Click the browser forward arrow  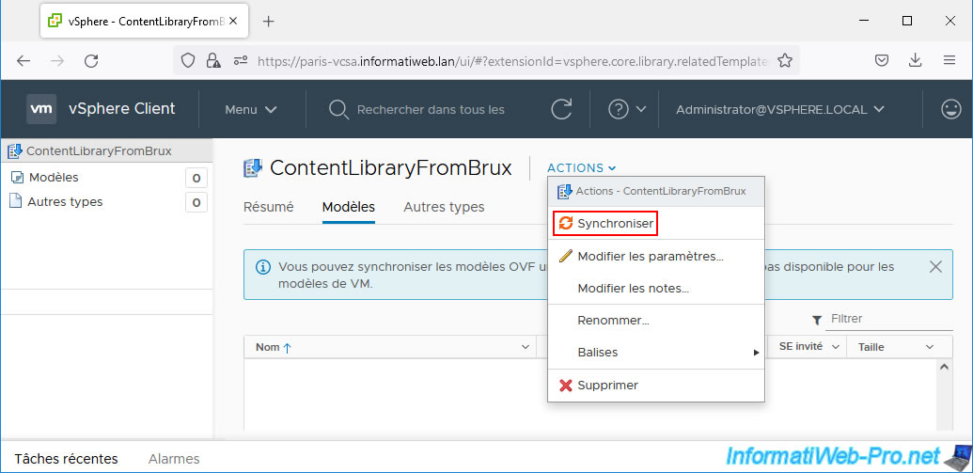[x=57, y=61]
